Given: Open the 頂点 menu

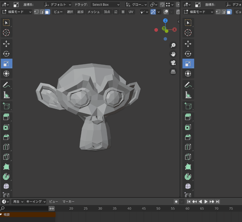Looking at the screenshot, I should (x=107, y=12).
